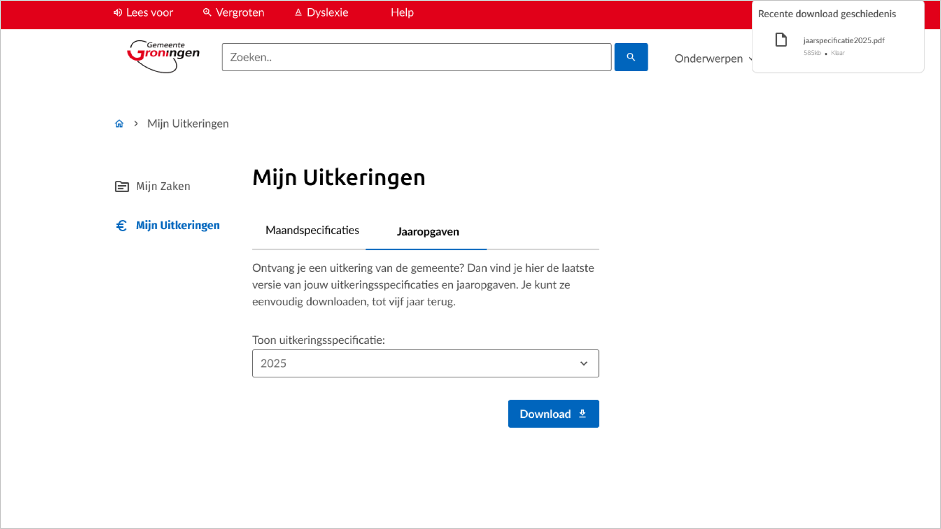This screenshot has height=529, width=941.
Task: Expand the Onderwerpen menu
Action: click(x=713, y=58)
